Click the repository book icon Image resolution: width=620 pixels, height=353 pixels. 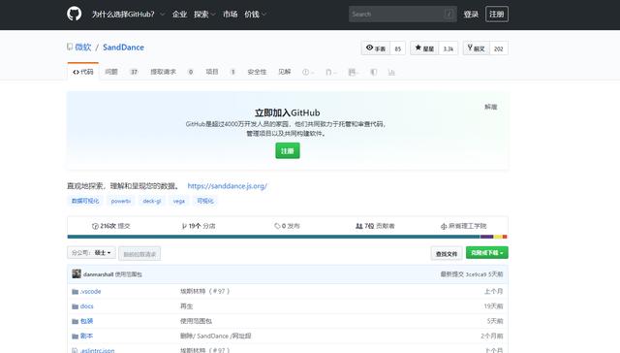click(x=70, y=48)
